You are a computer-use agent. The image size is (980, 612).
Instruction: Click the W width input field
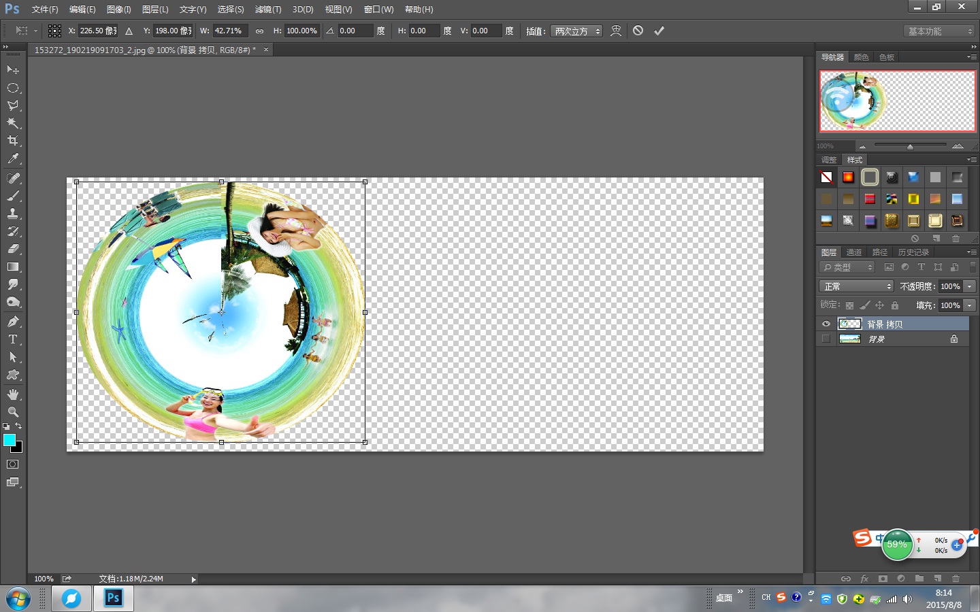pyautogui.click(x=229, y=31)
